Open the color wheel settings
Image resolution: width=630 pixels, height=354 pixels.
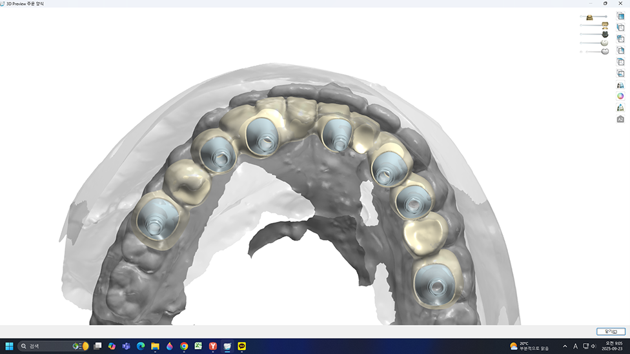coord(621,96)
